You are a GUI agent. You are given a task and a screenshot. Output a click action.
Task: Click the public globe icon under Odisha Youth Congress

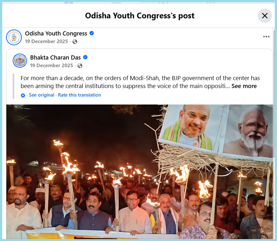click(x=75, y=41)
